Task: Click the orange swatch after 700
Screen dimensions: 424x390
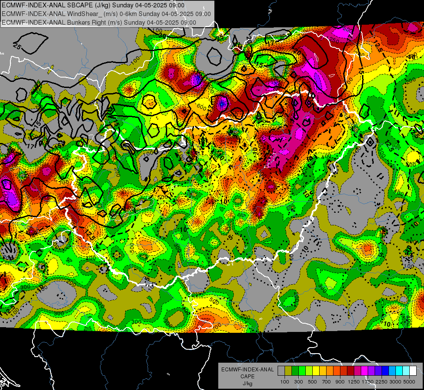Action: point(330,371)
